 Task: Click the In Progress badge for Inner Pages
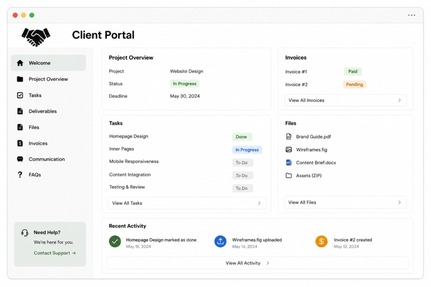coord(247,150)
